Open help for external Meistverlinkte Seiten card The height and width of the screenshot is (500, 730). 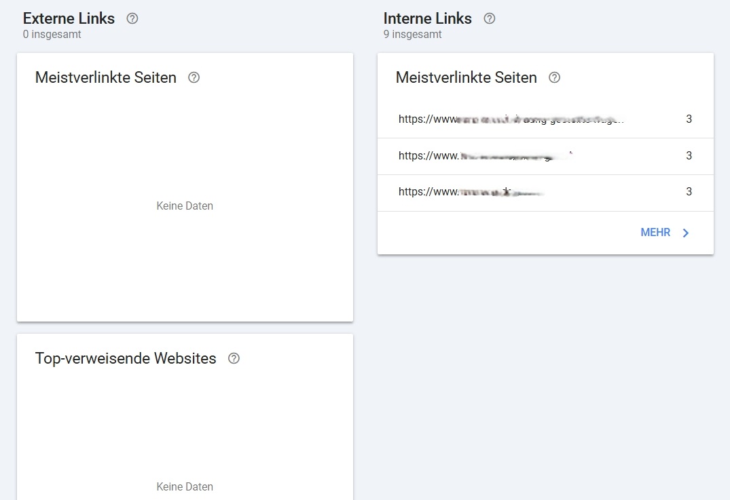pyautogui.click(x=194, y=77)
